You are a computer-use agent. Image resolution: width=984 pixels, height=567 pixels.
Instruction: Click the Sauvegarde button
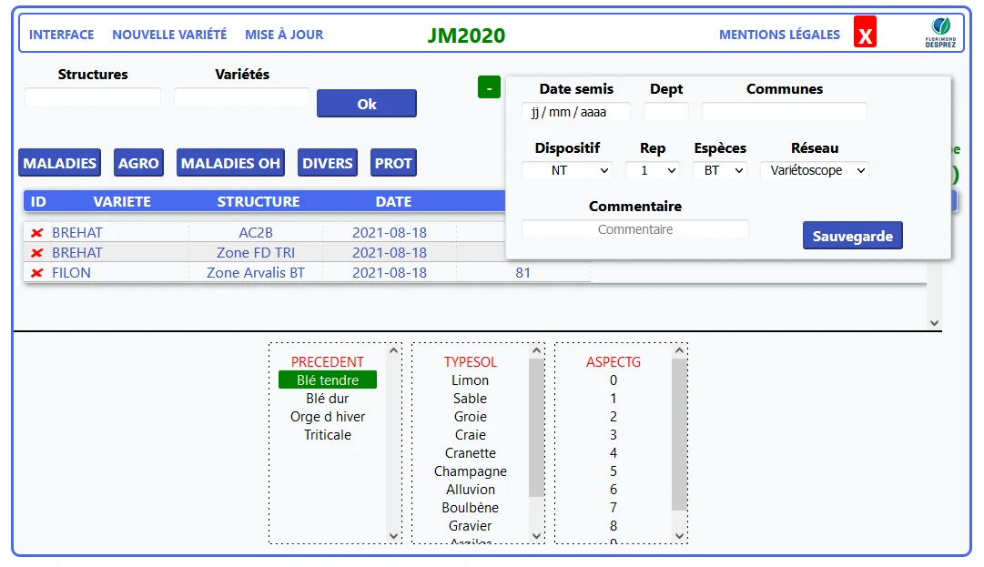(852, 236)
